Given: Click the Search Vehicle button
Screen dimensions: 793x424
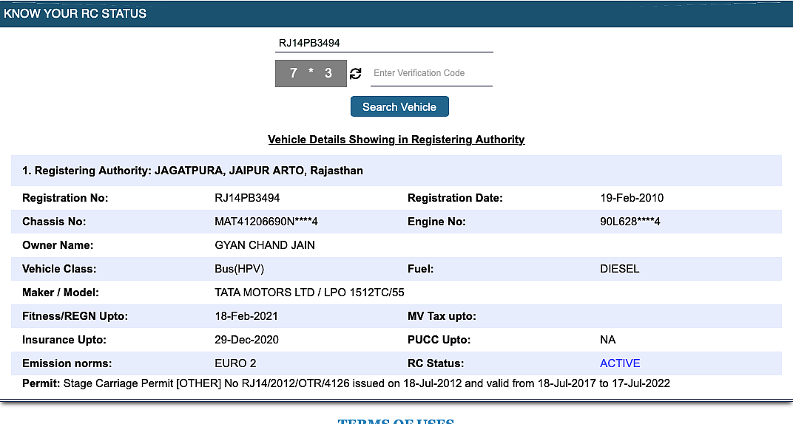Looking at the screenshot, I should 399,106.
